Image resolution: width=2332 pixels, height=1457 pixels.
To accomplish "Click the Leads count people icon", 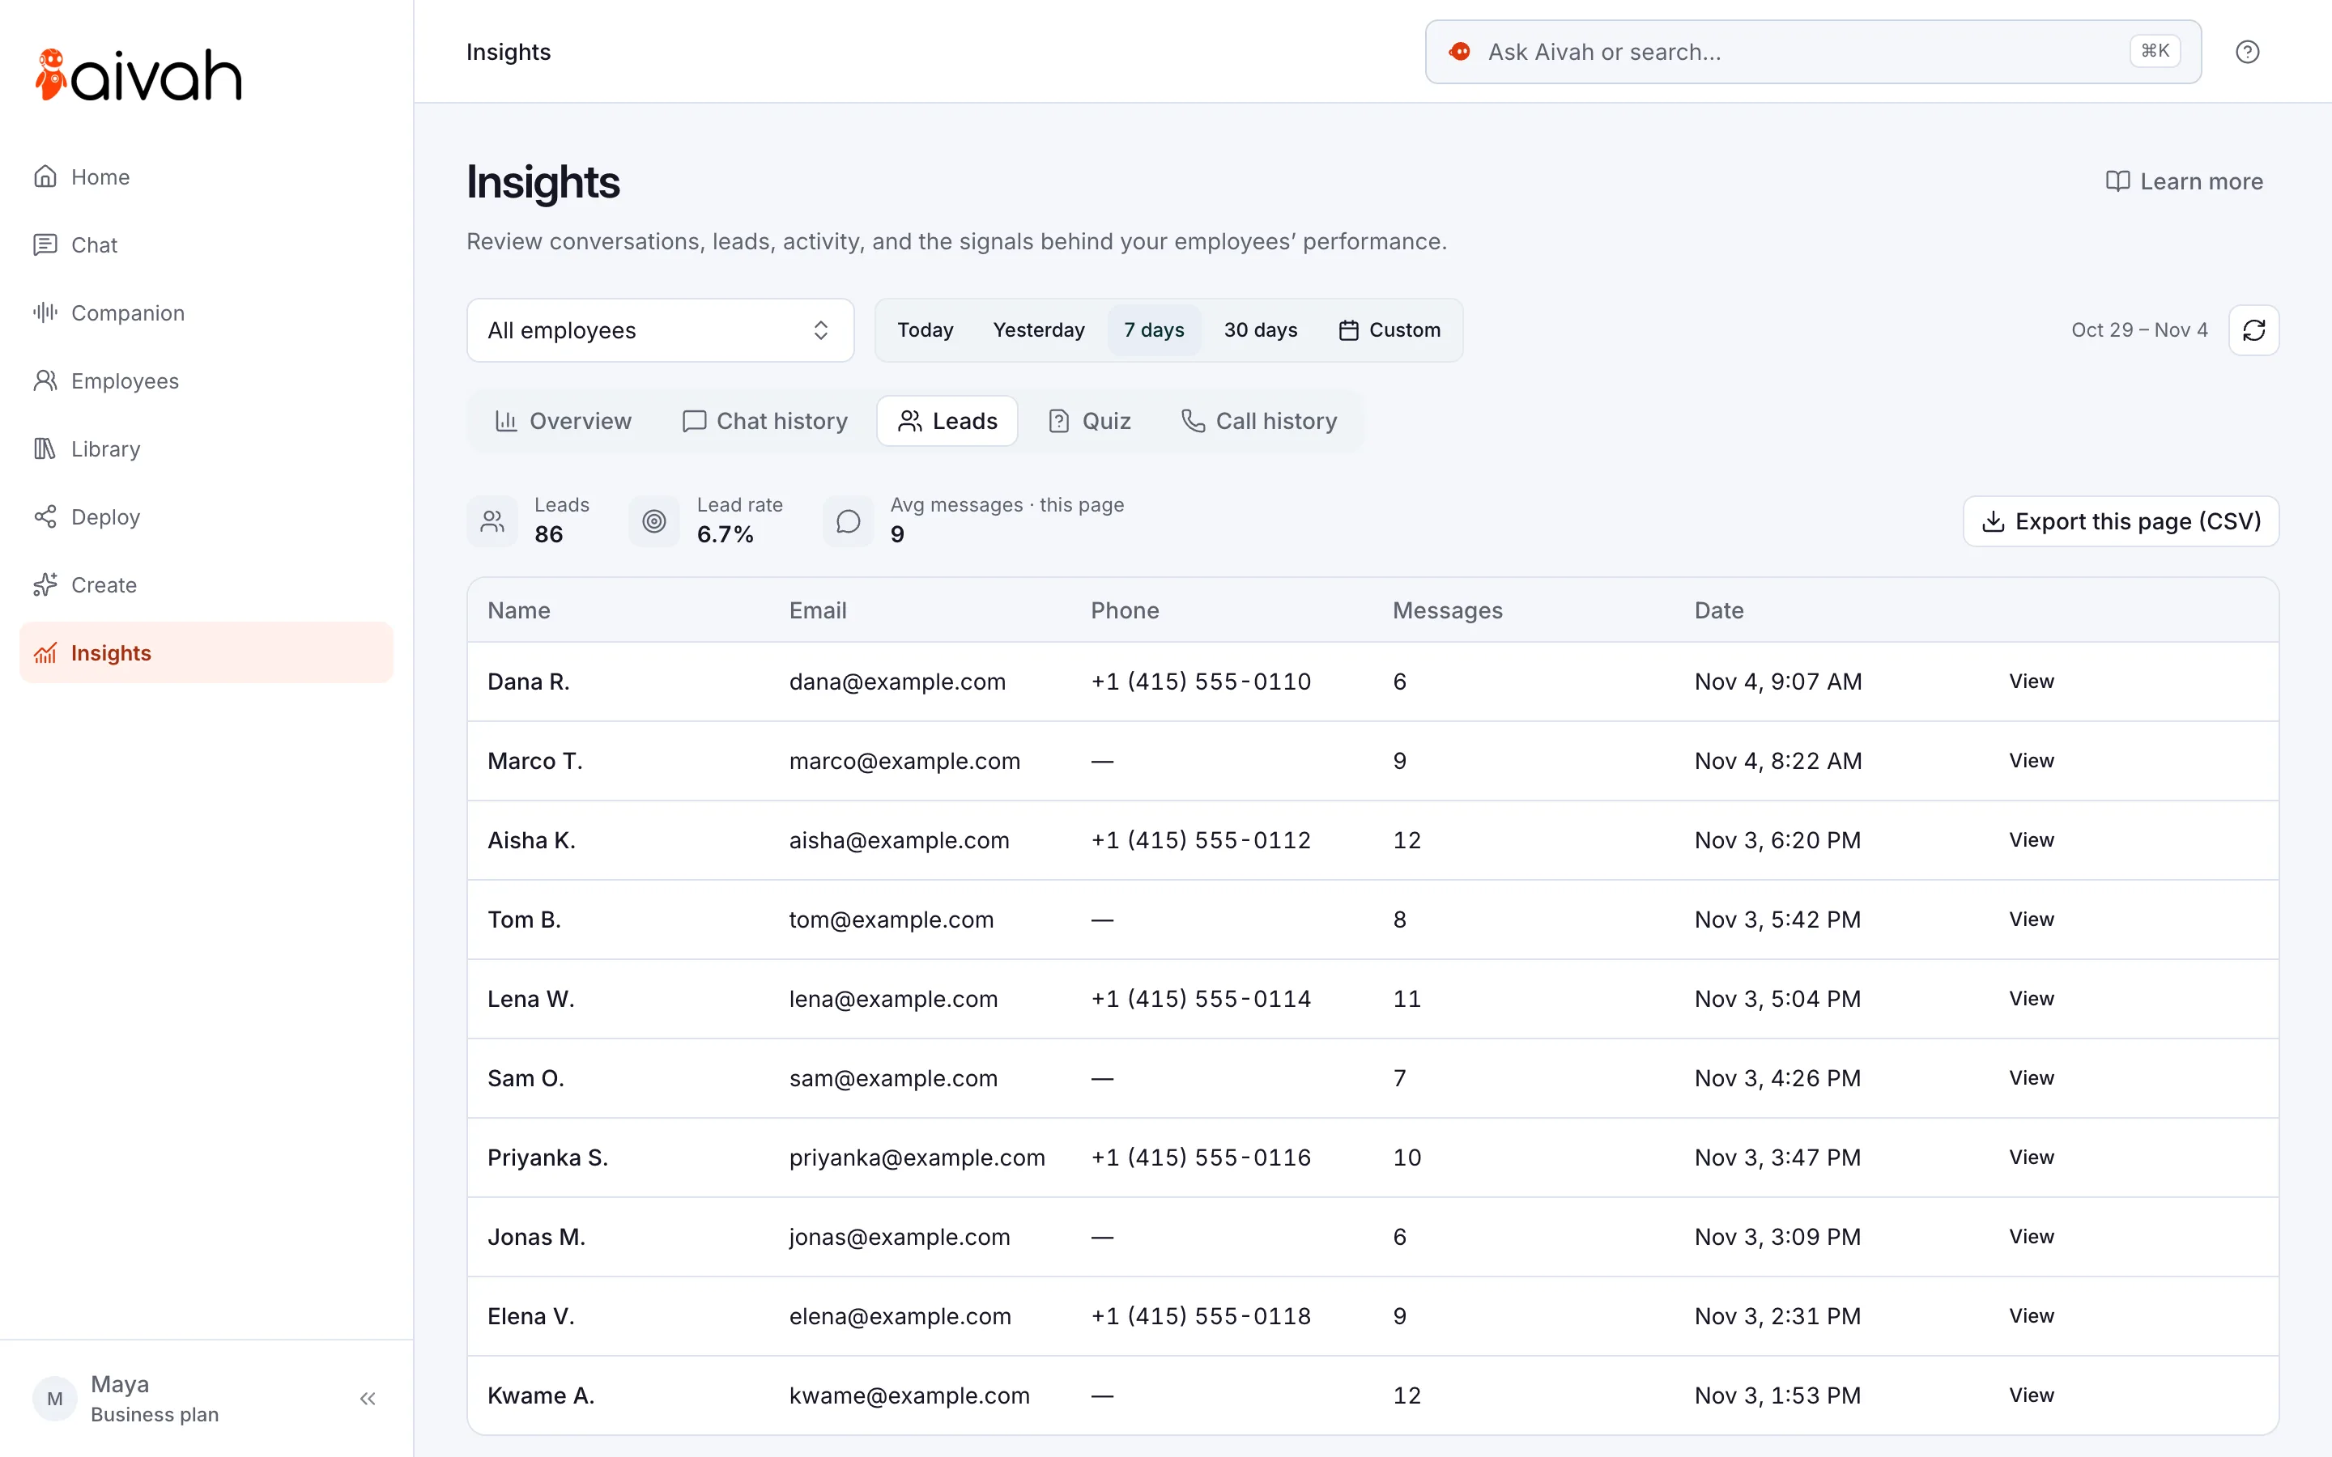I will tap(492, 521).
